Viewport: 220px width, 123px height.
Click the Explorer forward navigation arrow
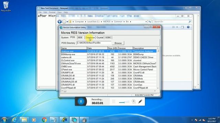pyautogui.click(x=64, y=22)
